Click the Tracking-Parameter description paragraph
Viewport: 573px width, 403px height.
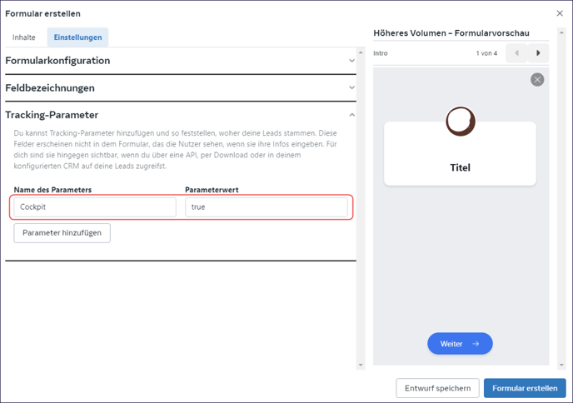tap(176, 149)
